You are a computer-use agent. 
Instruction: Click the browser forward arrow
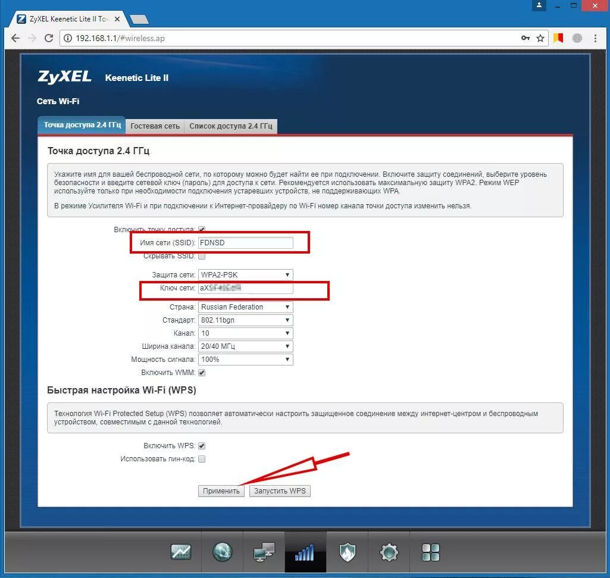[32, 38]
